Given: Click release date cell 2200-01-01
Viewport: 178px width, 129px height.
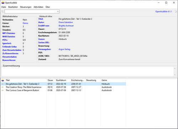Looking at the screenshot, I should click(76, 84).
